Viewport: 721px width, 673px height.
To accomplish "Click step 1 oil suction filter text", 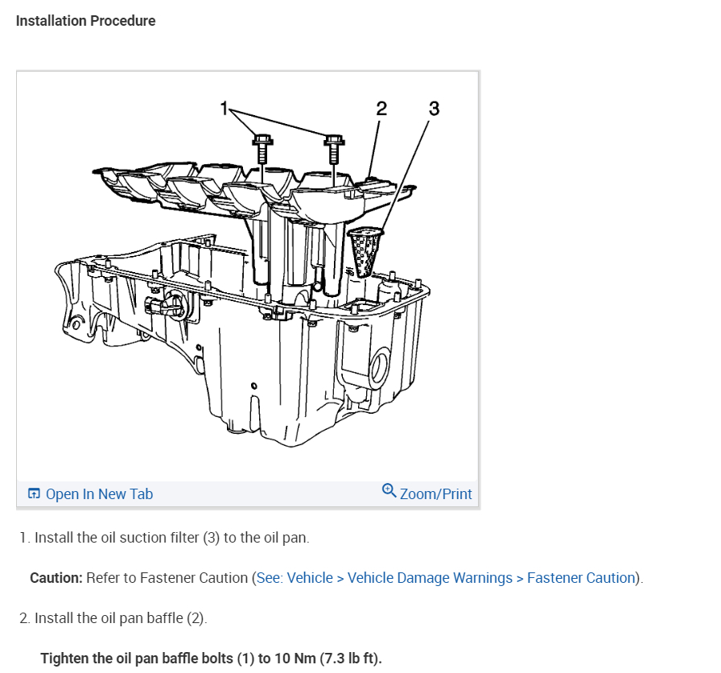I will click(x=165, y=537).
